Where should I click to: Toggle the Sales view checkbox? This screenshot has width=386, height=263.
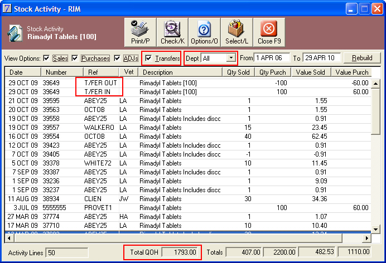(x=46, y=59)
